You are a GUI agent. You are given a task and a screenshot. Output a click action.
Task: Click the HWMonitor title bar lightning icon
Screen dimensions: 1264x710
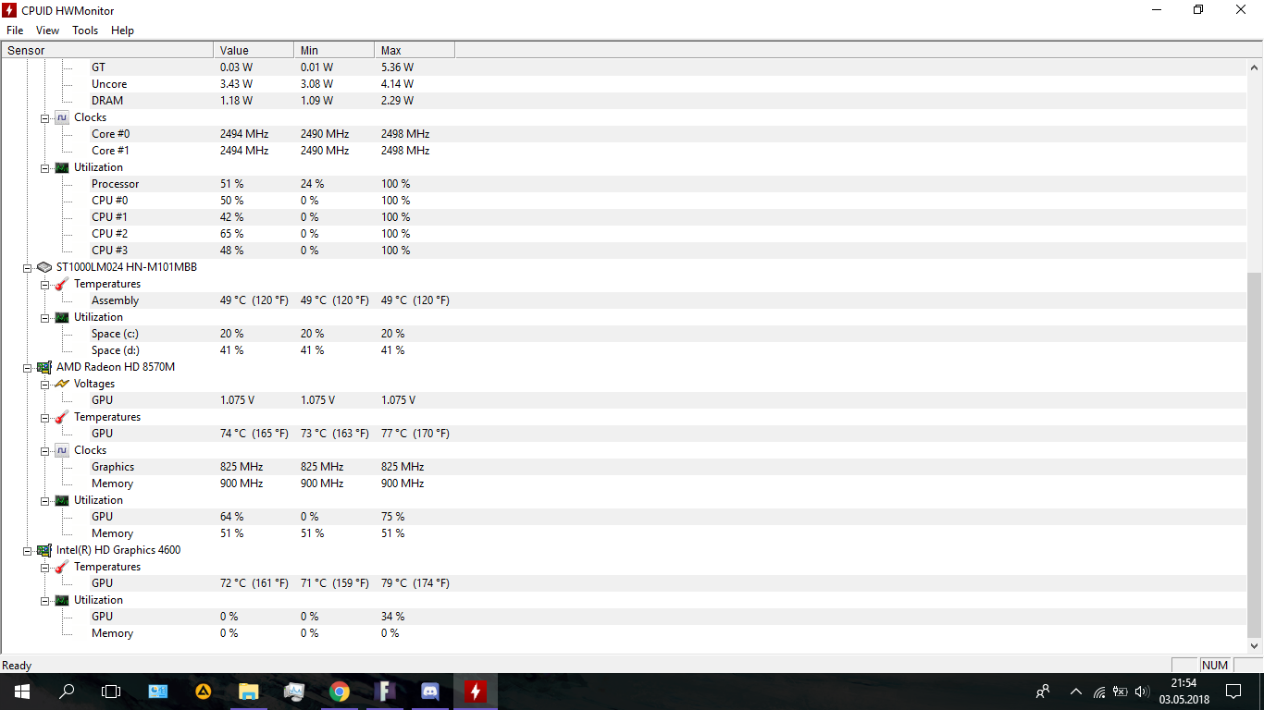[x=9, y=10]
